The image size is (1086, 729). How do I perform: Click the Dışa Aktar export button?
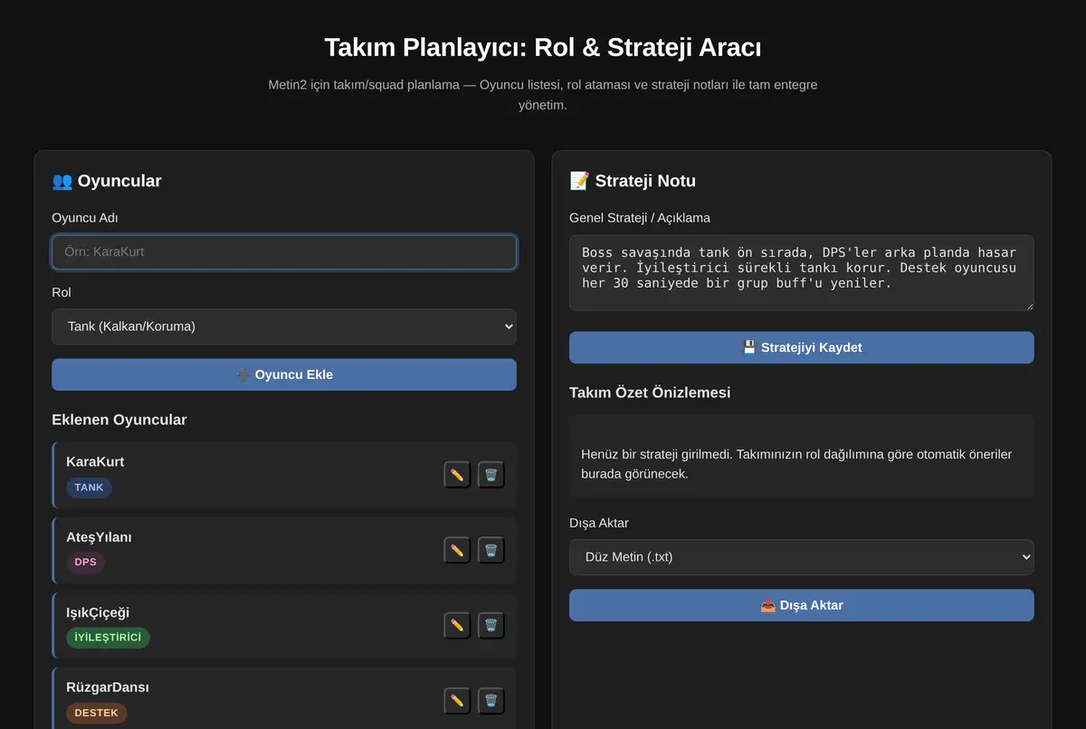click(802, 605)
